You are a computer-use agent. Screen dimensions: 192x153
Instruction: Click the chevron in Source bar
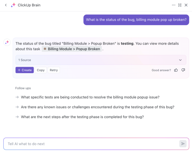(180, 60)
